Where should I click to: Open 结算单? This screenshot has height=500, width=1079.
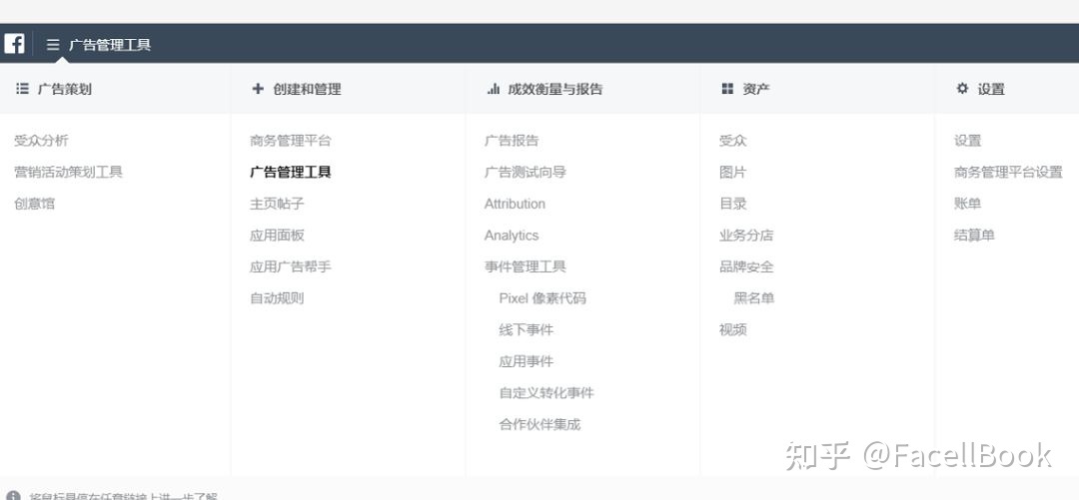(x=974, y=236)
